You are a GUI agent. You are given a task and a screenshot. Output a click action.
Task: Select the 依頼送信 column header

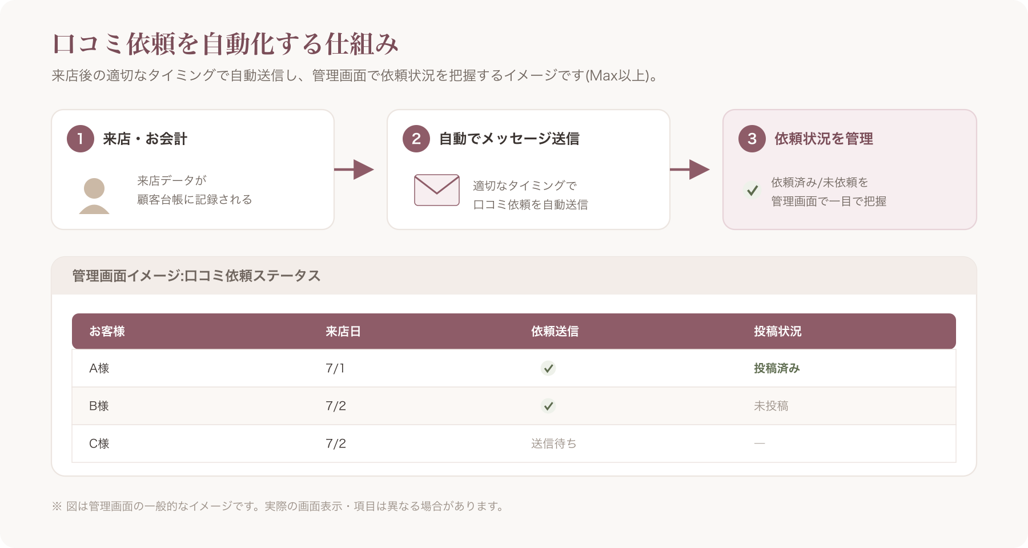point(555,331)
